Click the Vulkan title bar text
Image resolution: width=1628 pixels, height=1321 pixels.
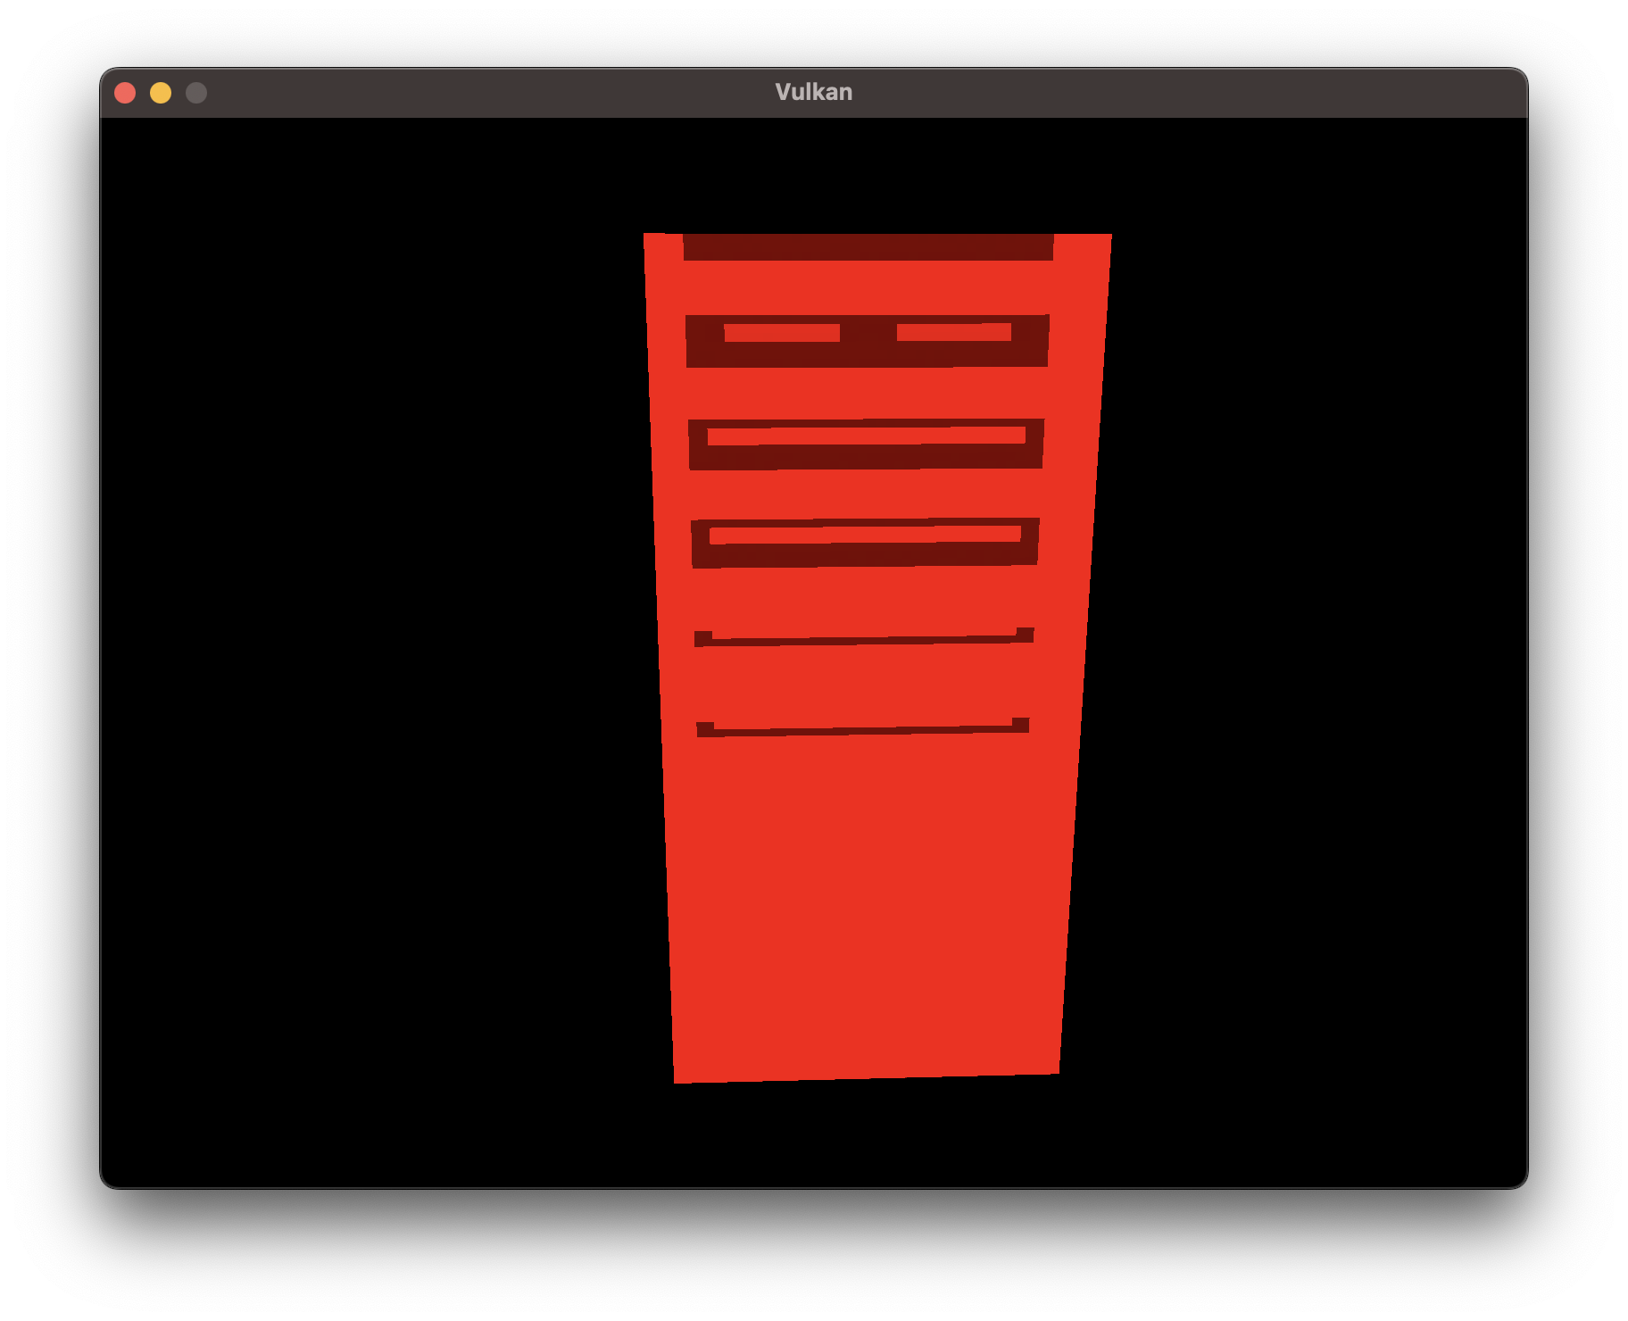pos(814,90)
